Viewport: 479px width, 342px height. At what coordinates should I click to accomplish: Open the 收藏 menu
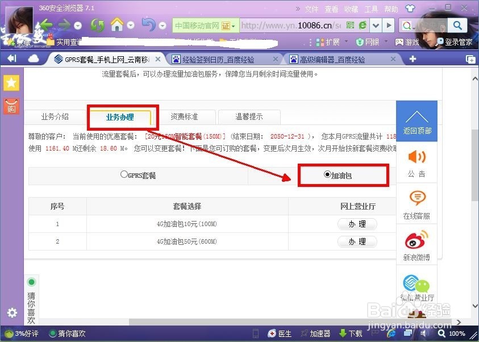pos(351,9)
